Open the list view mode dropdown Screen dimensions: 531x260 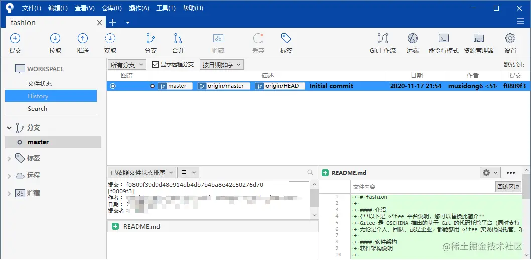tap(188, 172)
